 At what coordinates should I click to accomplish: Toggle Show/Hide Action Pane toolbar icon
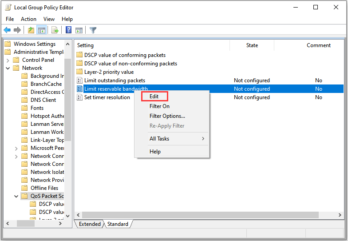79,30
